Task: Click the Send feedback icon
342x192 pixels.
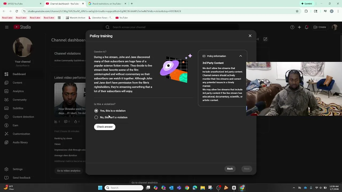Action: pyautogui.click(x=6, y=178)
